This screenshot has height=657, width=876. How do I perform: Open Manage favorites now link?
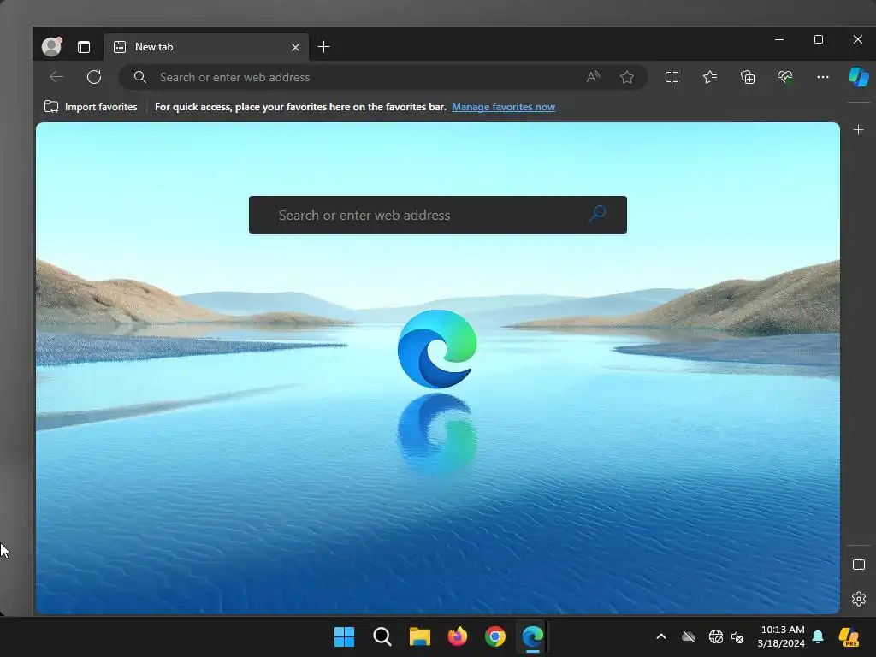pyautogui.click(x=503, y=107)
